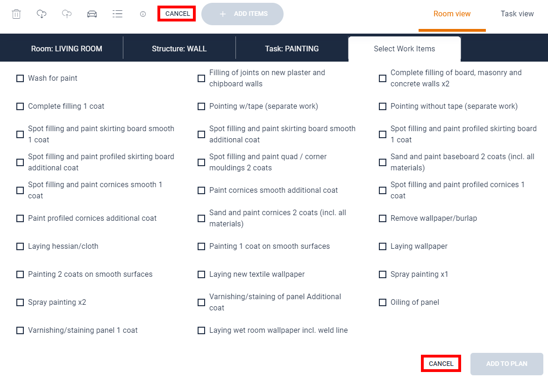The width and height of the screenshot is (548, 379).
Task: Click the Add to Plan button
Action: coord(506,364)
